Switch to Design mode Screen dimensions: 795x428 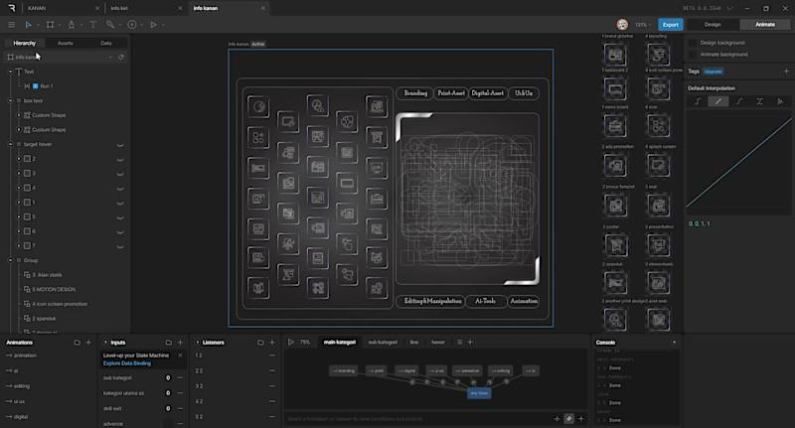click(713, 24)
